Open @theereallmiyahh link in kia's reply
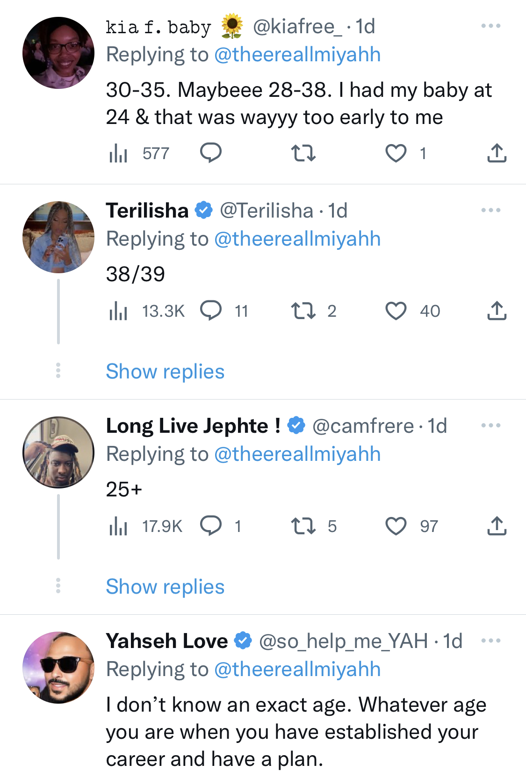The image size is (526, 779). click(297, 55)
